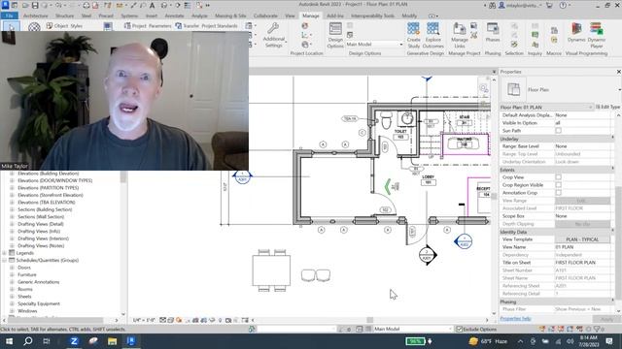Click the Windows Start button
Screen dimensions: 622x349
point(9,341)
